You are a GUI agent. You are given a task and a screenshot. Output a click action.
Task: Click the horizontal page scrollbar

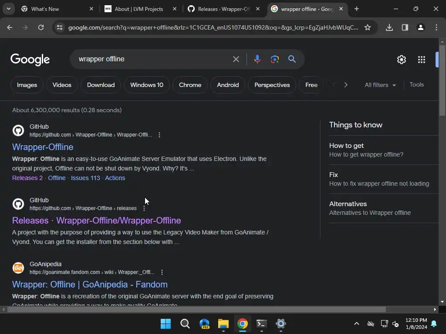point(196,309)
